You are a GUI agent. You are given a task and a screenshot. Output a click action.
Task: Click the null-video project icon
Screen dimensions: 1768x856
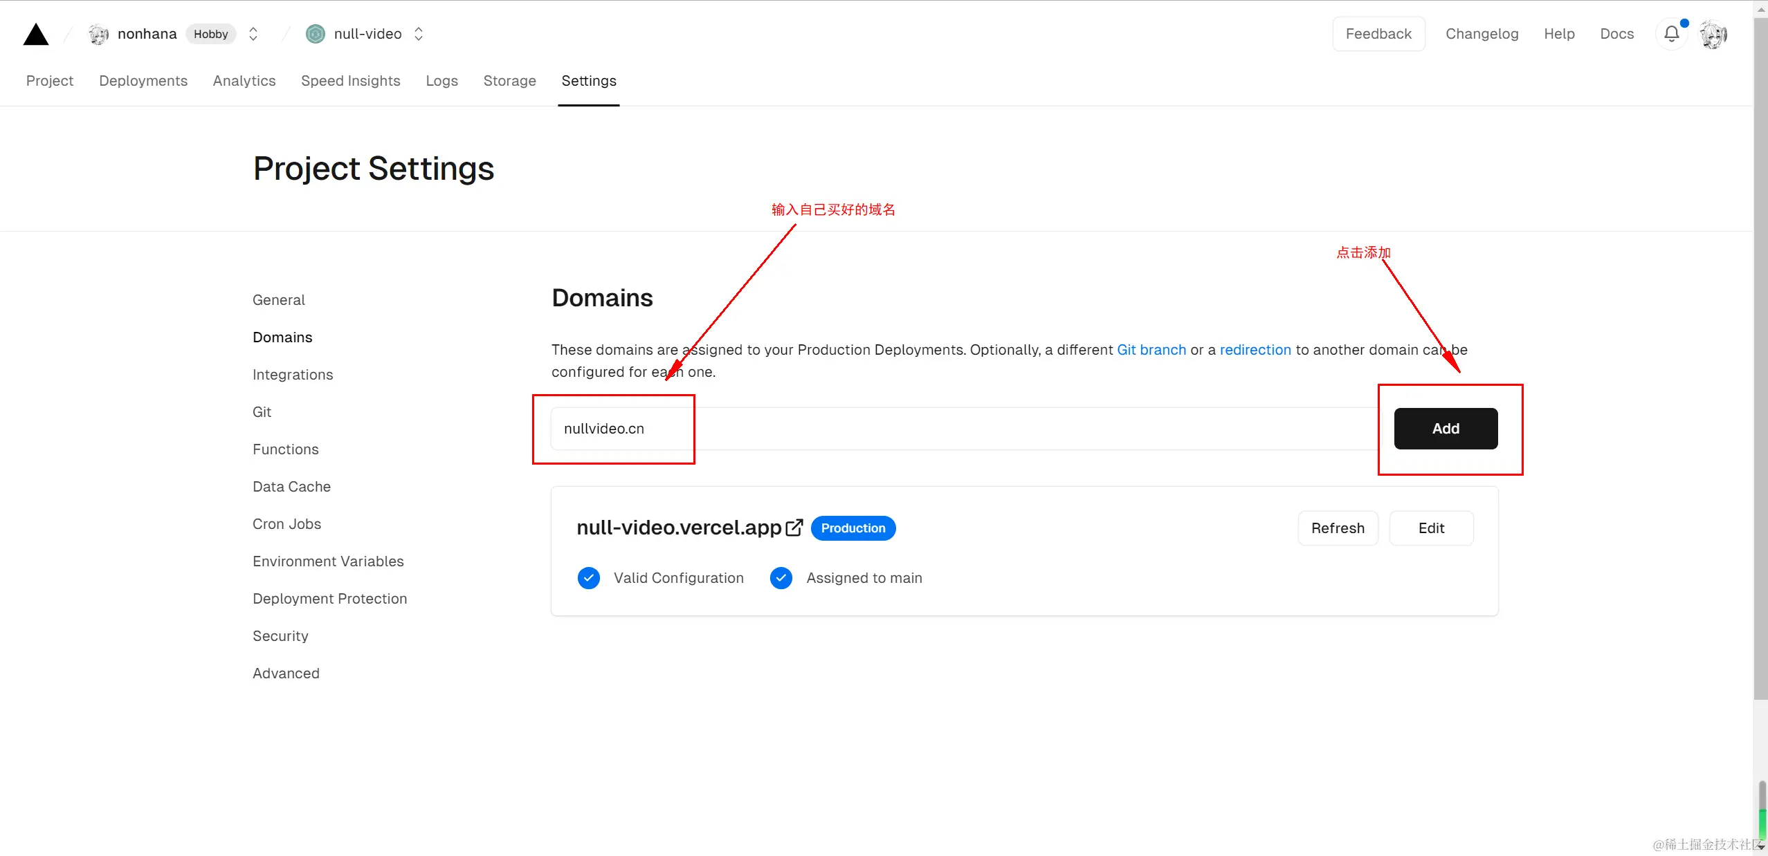pyautogui.click(x=316, y=34)
